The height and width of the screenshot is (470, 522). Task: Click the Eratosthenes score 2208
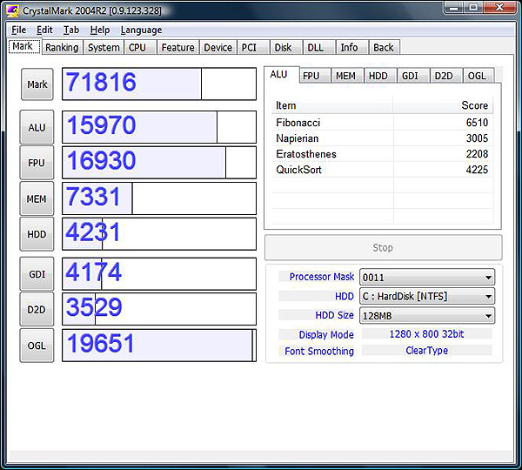[x=477, y=154]
